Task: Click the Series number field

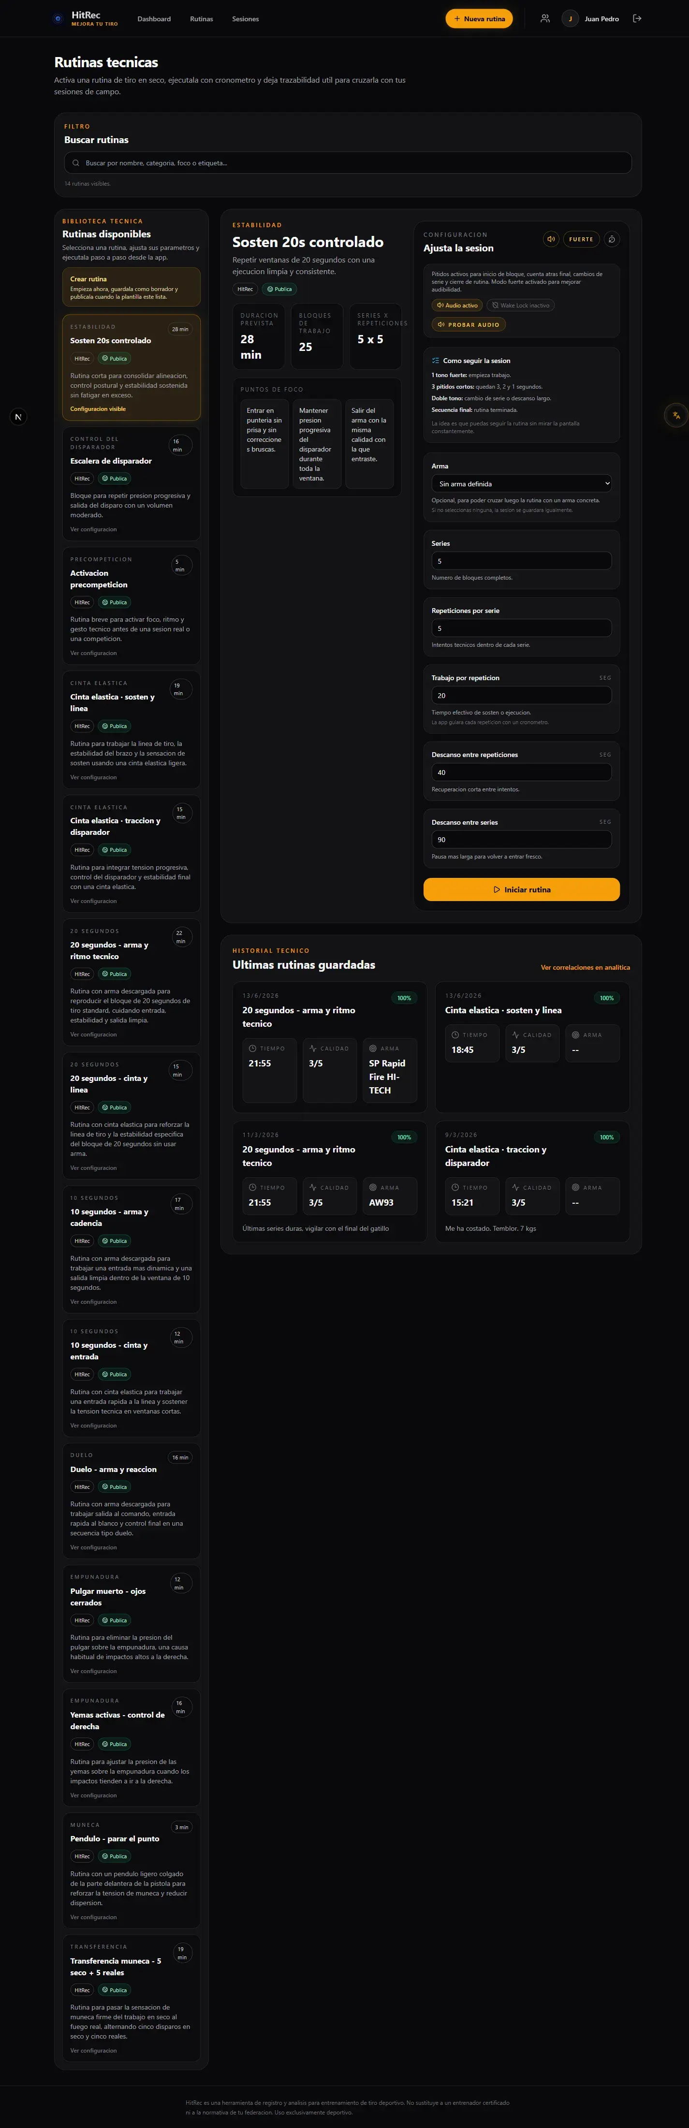Action: coord(521,561)
